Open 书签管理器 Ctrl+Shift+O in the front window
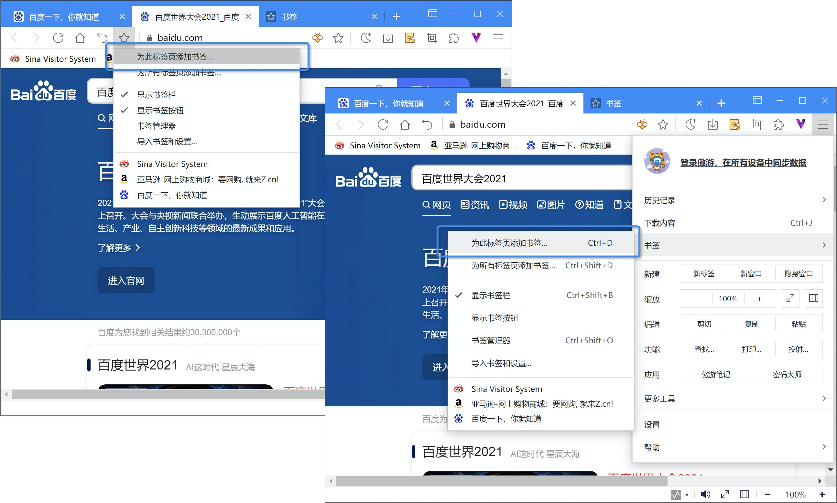This screenshot has width=837, height=503. (x=541, y=340)
